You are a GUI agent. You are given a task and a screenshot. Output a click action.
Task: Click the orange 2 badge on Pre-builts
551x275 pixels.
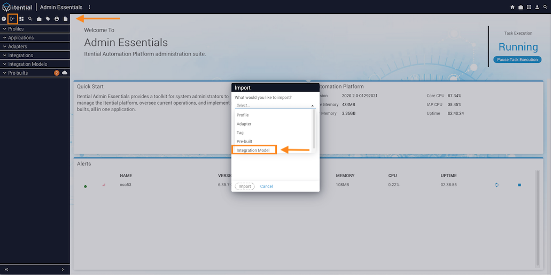(57, 73)
